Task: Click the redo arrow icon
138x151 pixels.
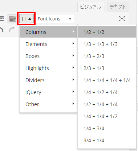Action: click(12, 30)
